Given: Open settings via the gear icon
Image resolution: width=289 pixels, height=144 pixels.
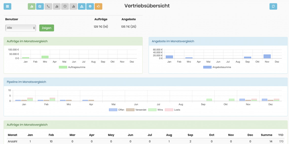Looking at the screenshot, I should coord(90,6).
